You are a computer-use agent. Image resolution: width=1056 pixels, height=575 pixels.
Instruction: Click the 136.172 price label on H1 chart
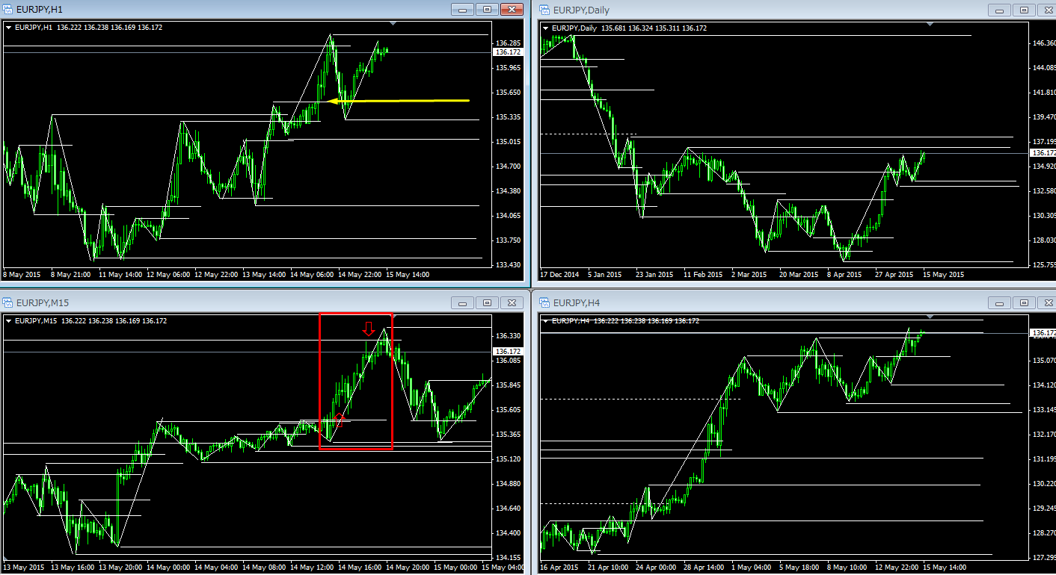coord(508,52)
